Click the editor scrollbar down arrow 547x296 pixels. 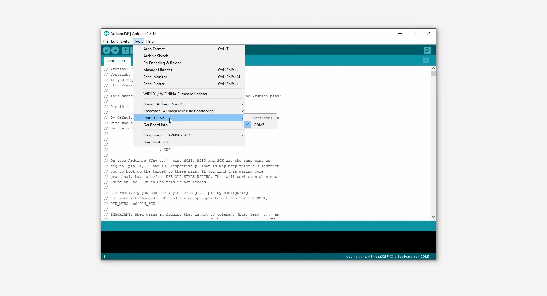(x=433, y=217)
